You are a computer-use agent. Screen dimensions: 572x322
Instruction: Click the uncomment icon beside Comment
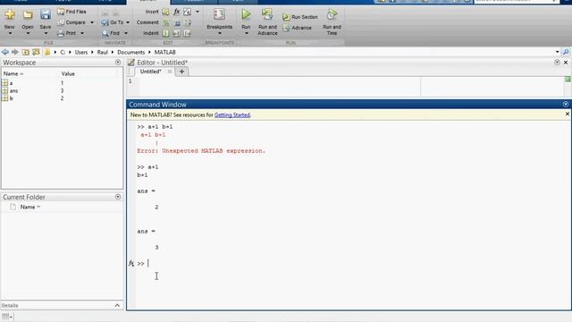click(x=177, y=23)
